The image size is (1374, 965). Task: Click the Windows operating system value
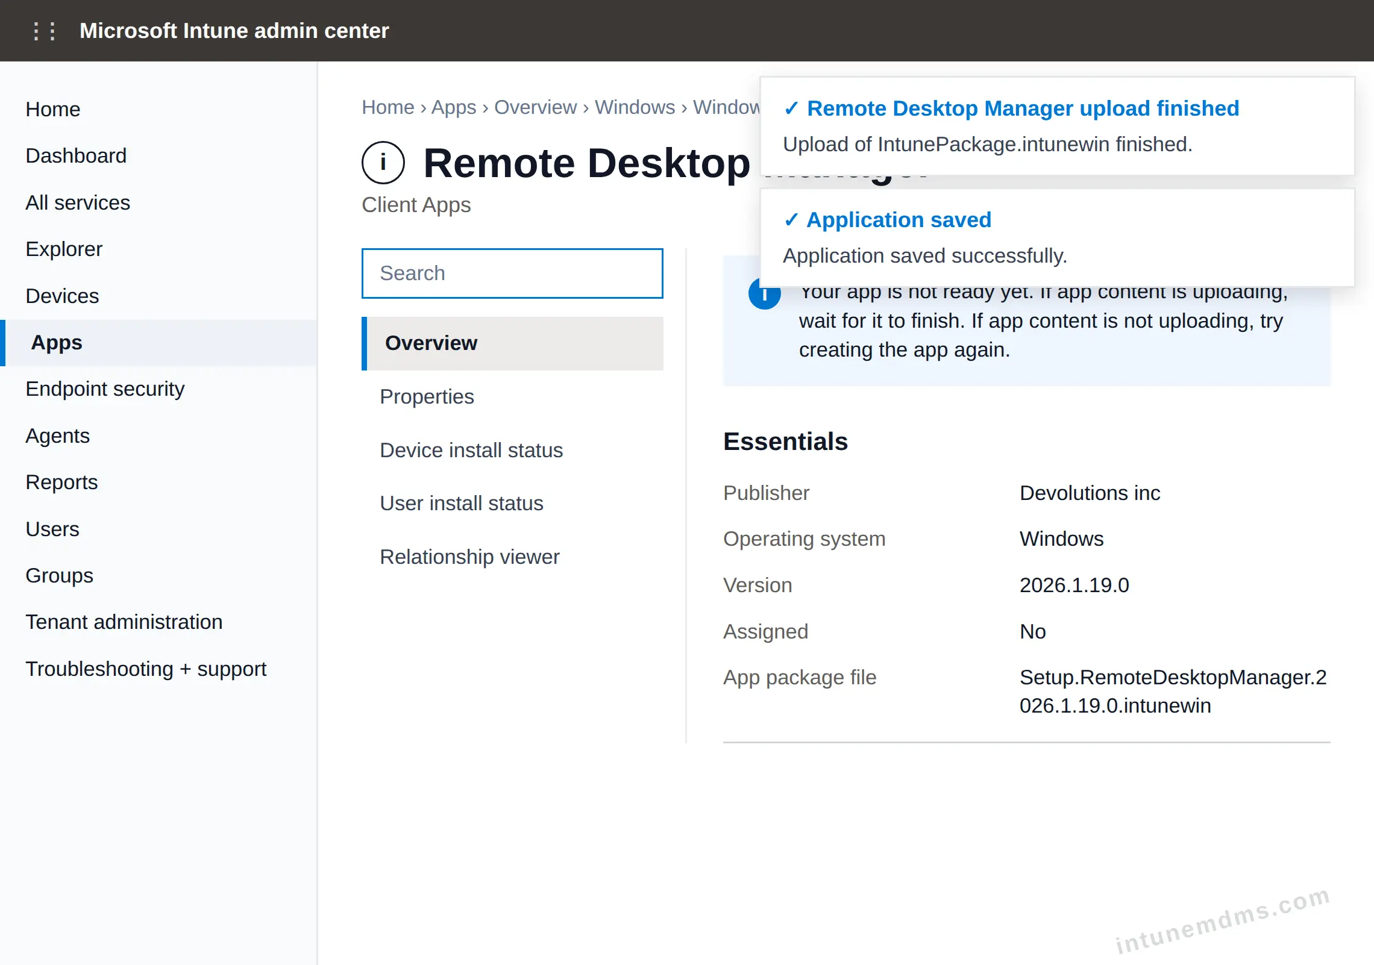point(1061,539)
